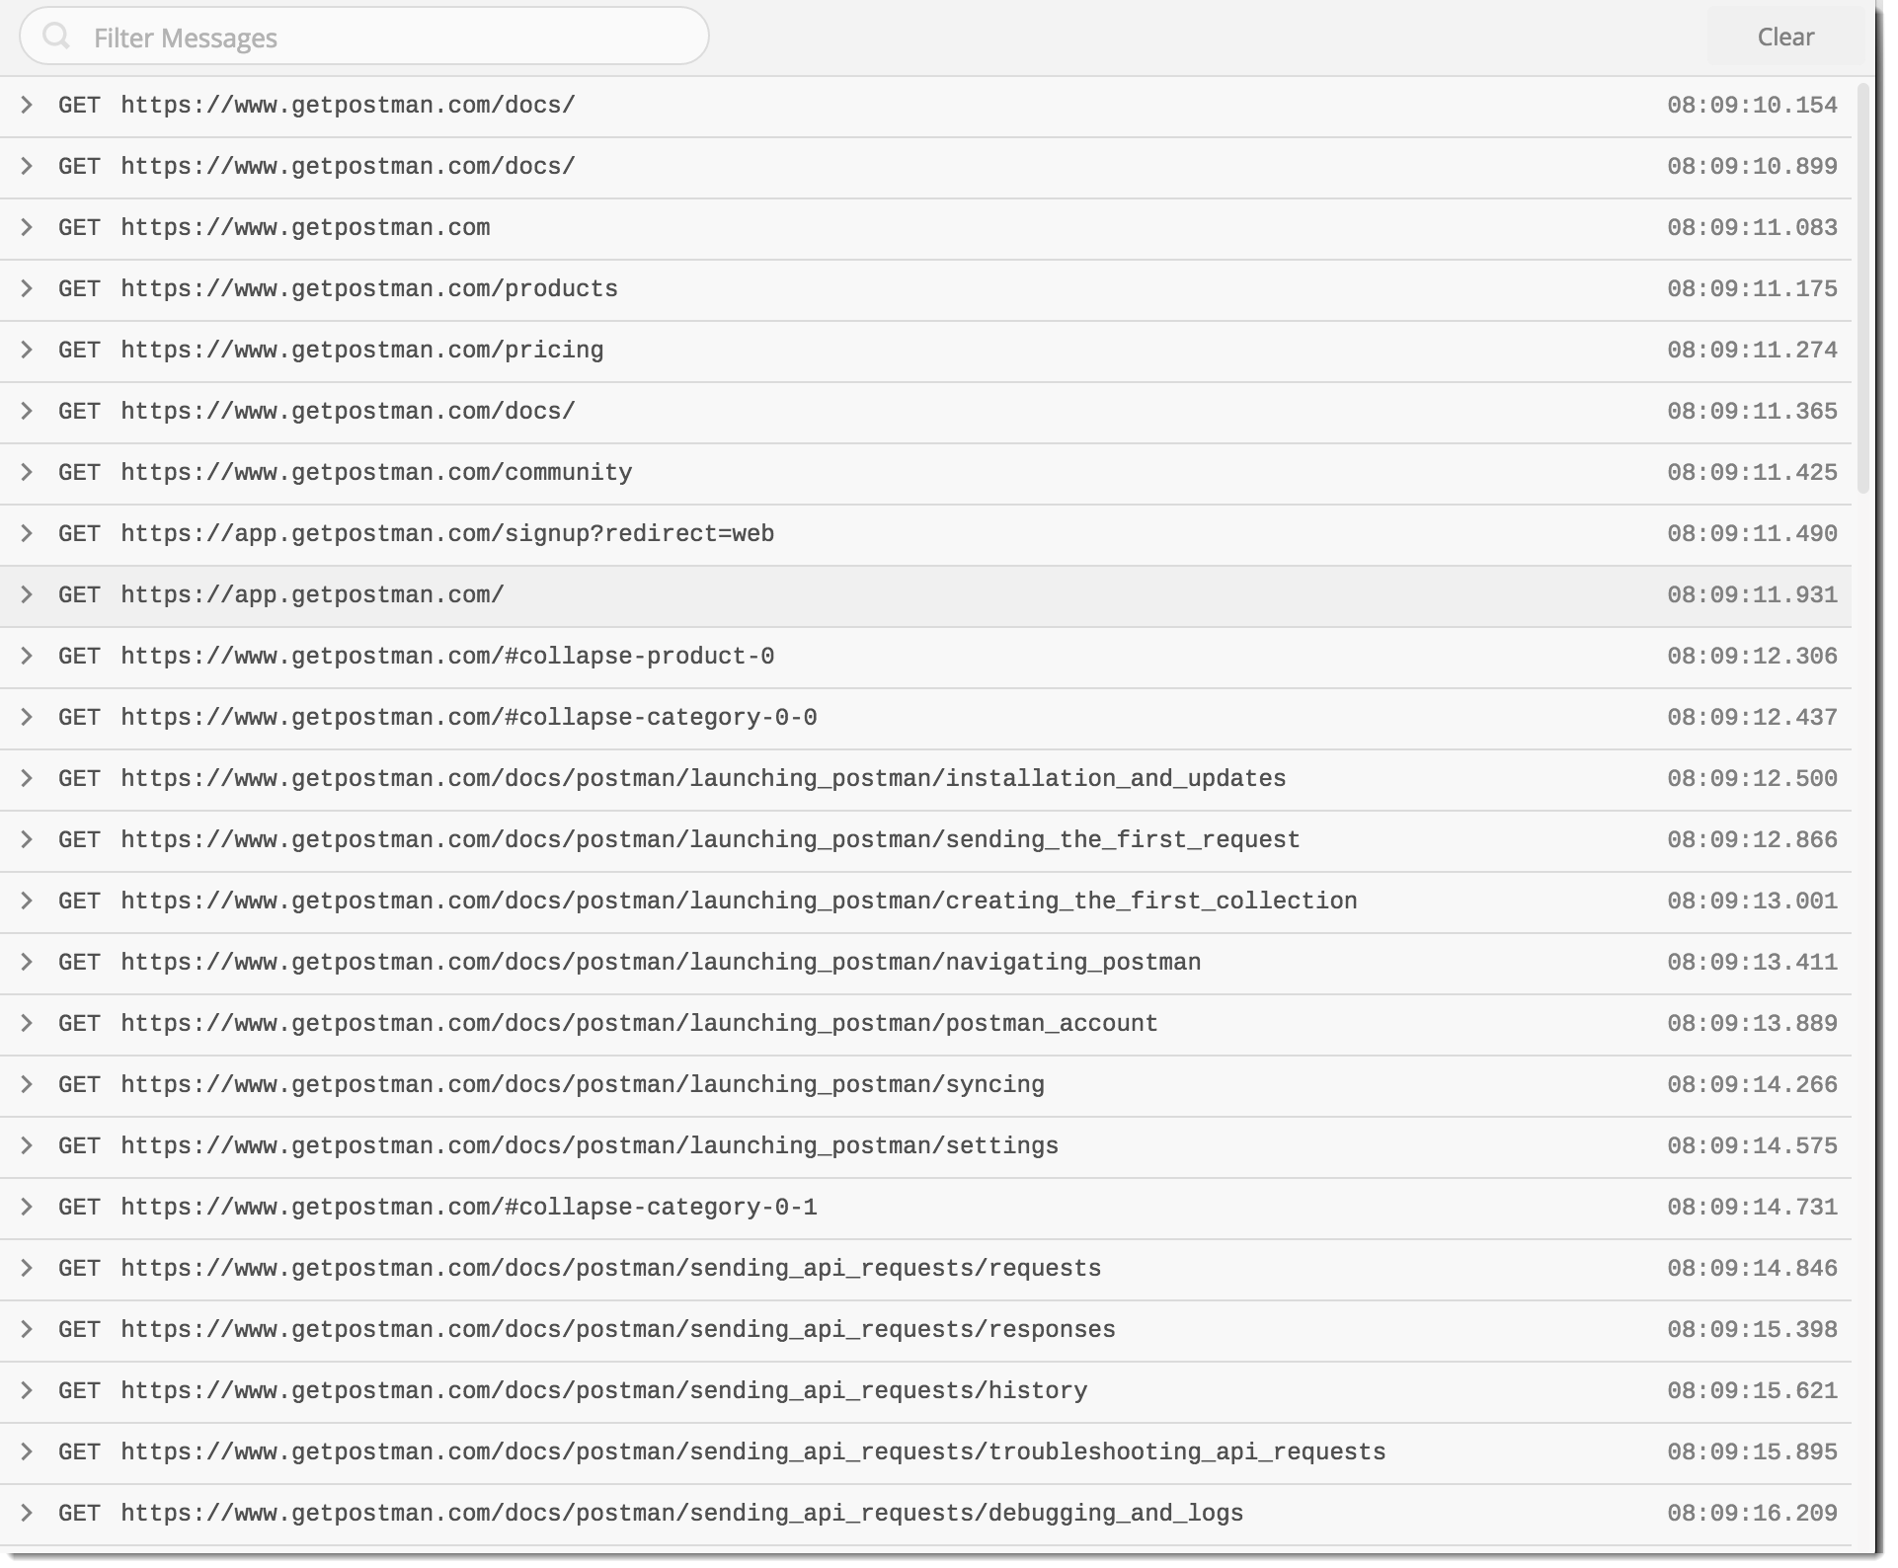1898x1568 pixels.
Task: Select the sending_api_requests/history URL text
Action: click(x=603, y=1390)
